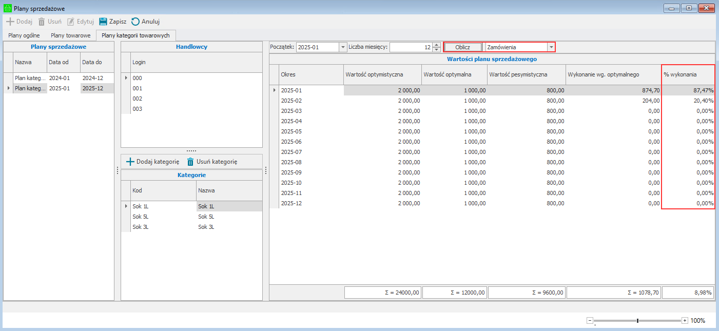Click the zoom-in plus icon

click(685, 320)
